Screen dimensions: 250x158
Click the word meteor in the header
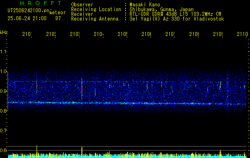[x=58, y=13]
